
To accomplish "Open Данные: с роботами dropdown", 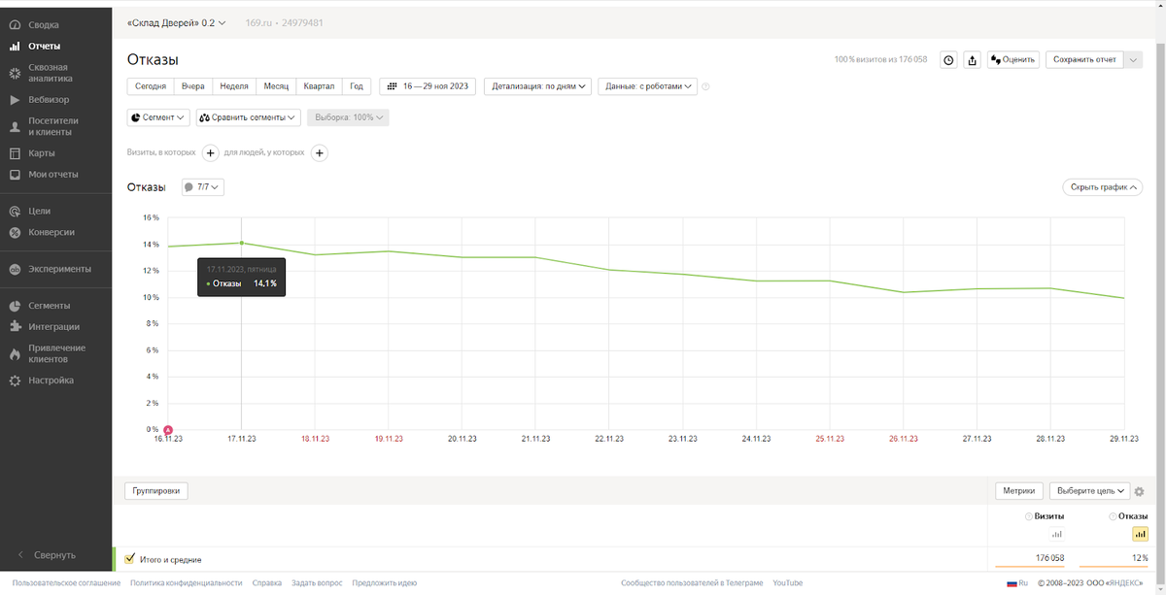I will click(648, 86).
